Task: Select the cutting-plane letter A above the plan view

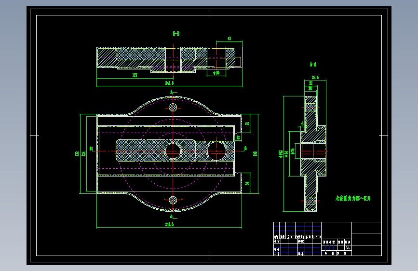Action: tap(172, 92)
